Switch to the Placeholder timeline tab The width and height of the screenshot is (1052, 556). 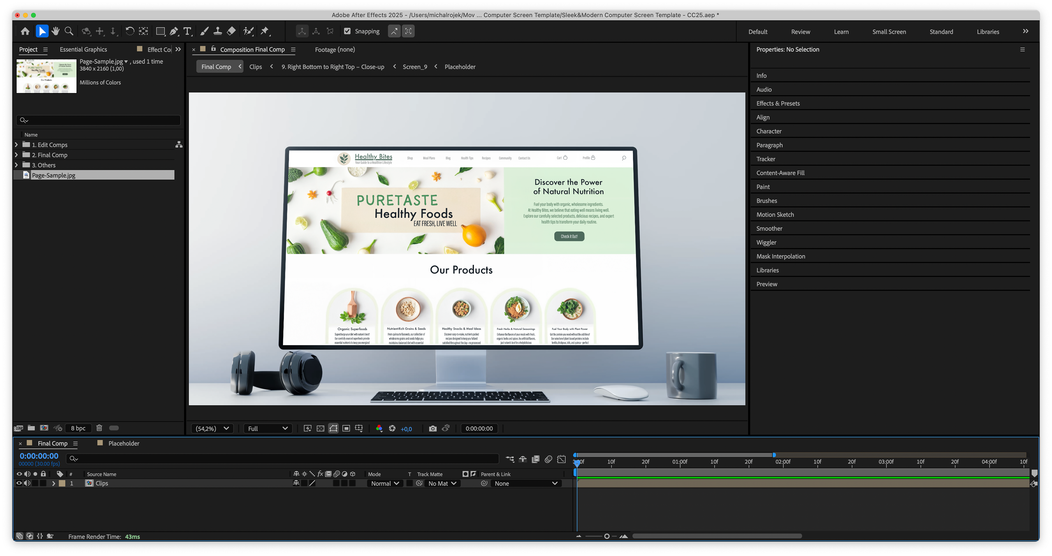[123, 443]
